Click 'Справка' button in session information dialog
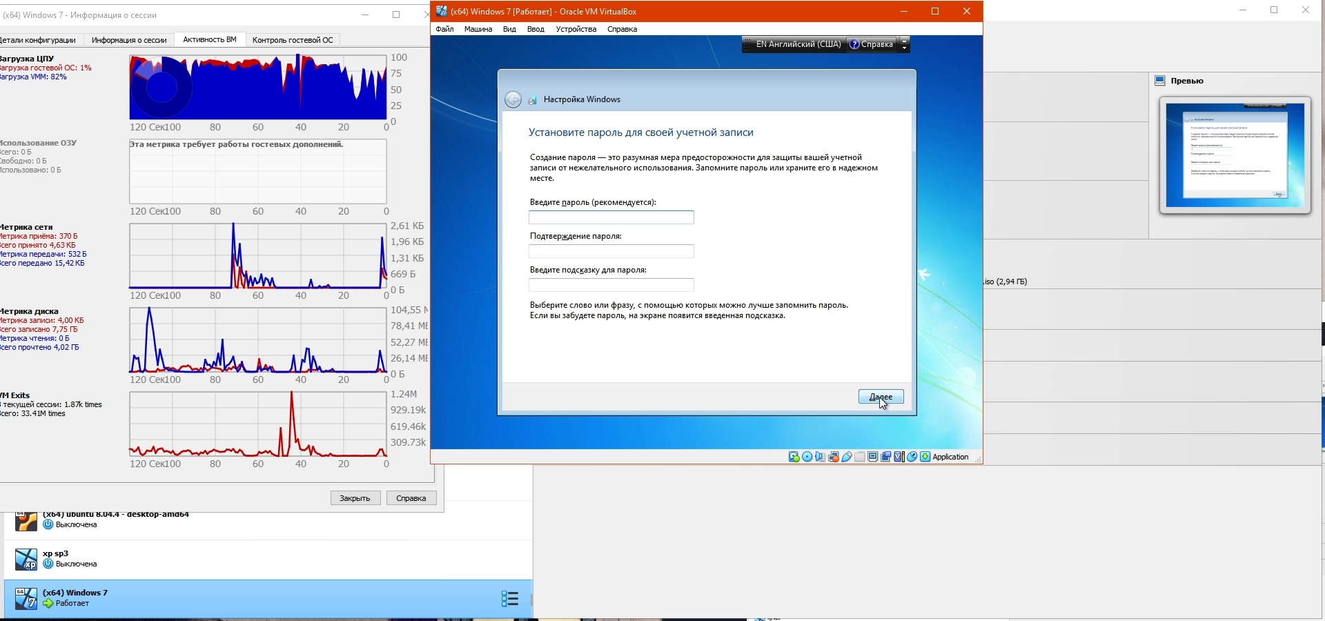The image size is (1325, 621). coord(411,498)
